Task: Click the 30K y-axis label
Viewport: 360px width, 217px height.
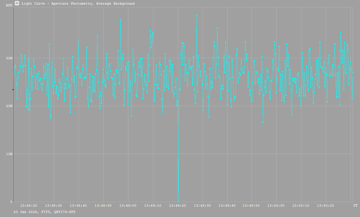Action: click(9, 58)
